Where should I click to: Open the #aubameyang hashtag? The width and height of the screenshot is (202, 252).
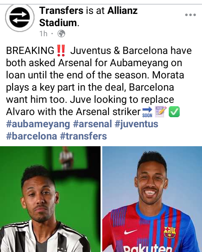[38, 124]
